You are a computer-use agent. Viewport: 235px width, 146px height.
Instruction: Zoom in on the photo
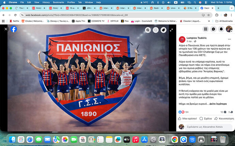coord(148,30)
